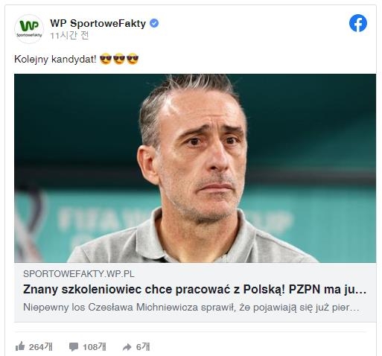Open the headline Znany szkoleniowiec chce pracować

tap(194, 289)
